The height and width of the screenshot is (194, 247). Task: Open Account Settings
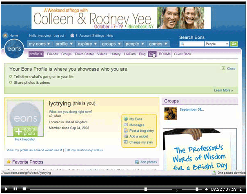pos(92,36)
